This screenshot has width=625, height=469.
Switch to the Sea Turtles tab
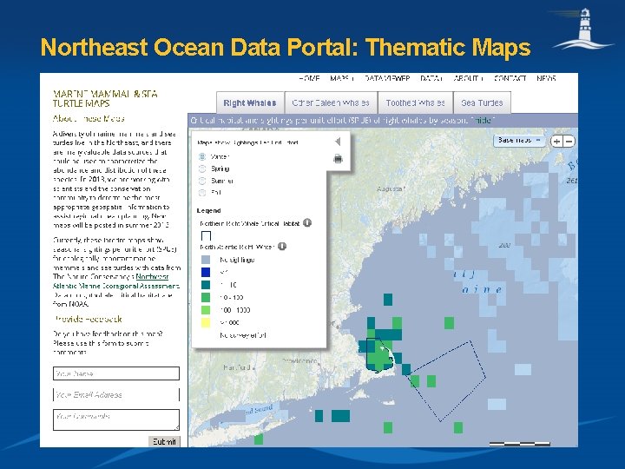482,102
